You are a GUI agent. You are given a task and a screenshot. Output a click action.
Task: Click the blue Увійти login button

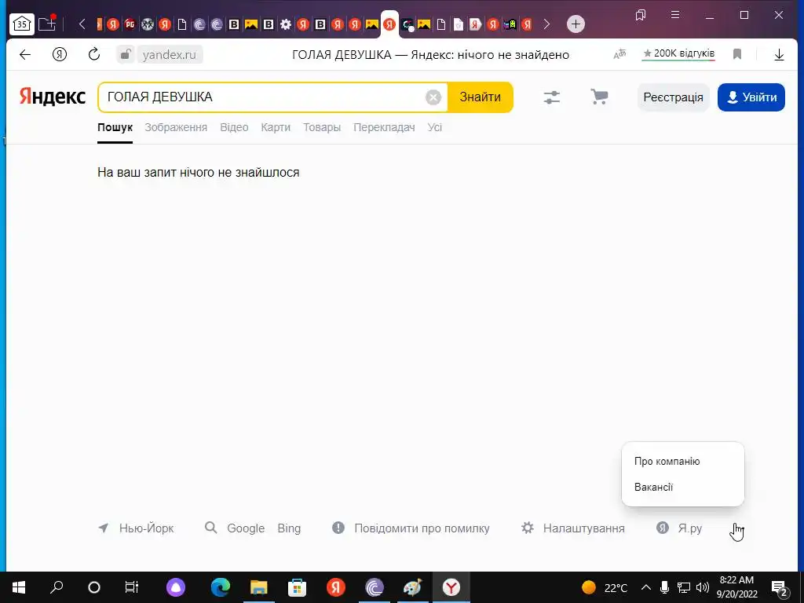(751, 97)
